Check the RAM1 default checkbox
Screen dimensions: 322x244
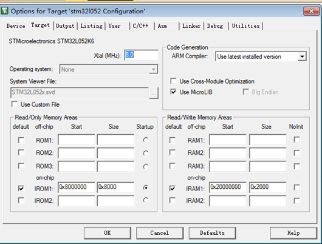click(173, 140)
